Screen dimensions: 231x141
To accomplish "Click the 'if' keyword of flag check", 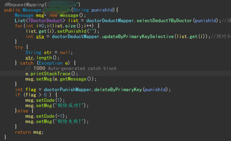I will point(18,95).
